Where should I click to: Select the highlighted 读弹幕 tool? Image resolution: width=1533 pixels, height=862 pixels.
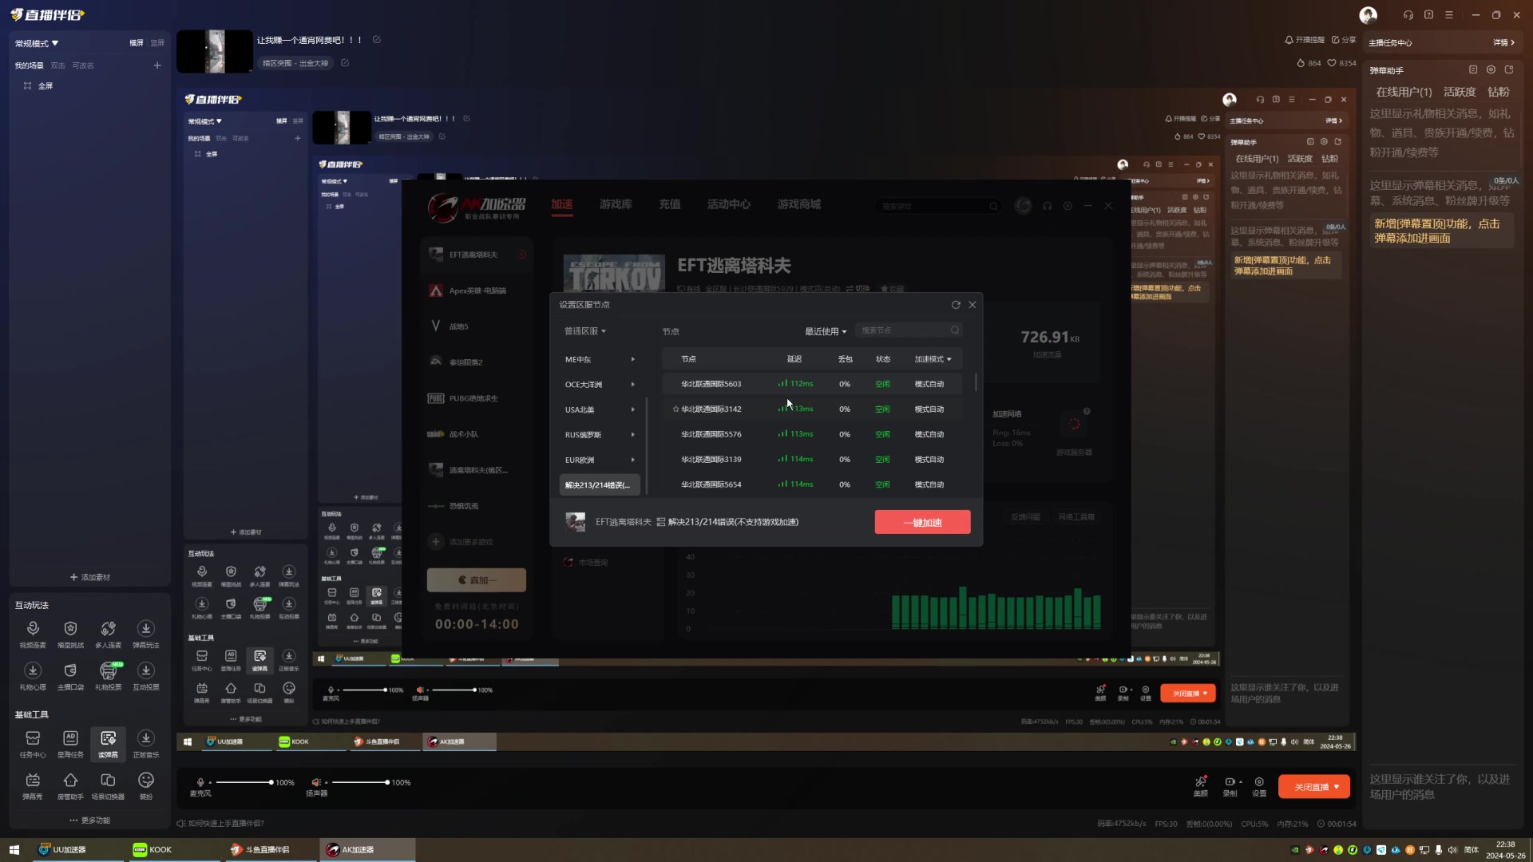(108, 744)
